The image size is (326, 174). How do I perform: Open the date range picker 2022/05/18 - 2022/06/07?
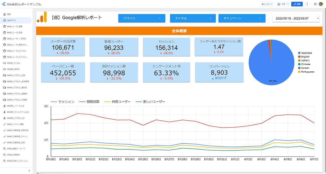296,18
